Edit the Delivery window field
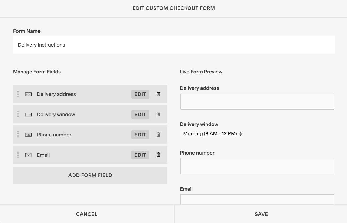The image size is (347, 223). coord(140,115)
